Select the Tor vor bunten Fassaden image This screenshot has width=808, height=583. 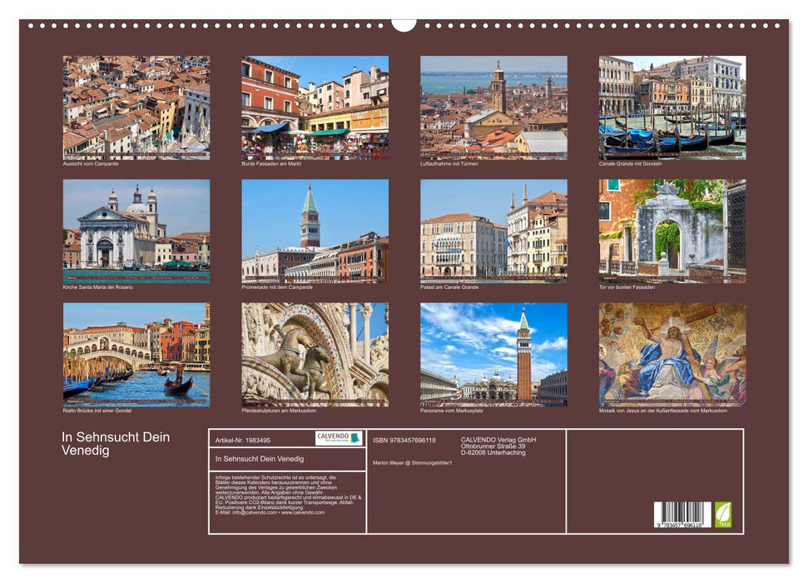[672, 231]
